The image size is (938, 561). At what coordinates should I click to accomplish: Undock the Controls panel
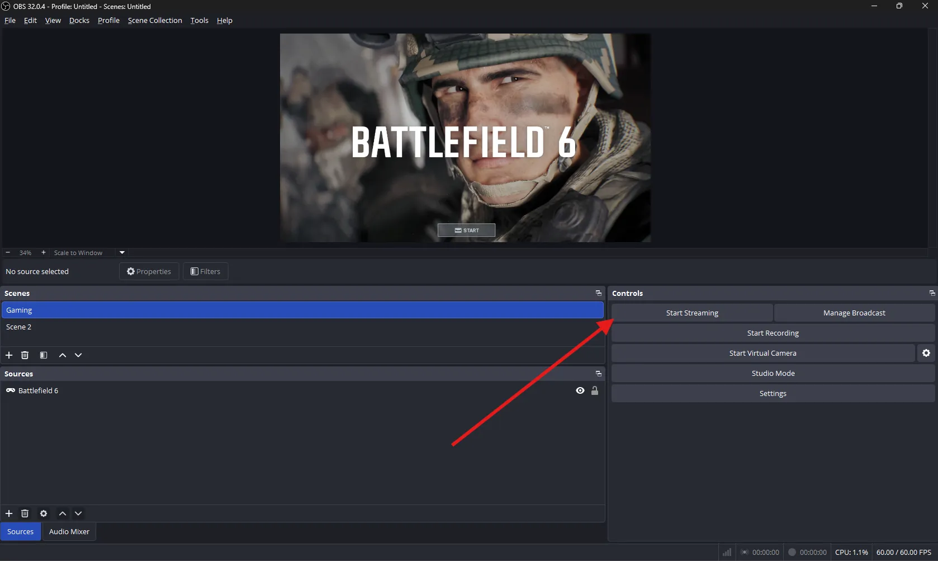(x=932, y=293)
